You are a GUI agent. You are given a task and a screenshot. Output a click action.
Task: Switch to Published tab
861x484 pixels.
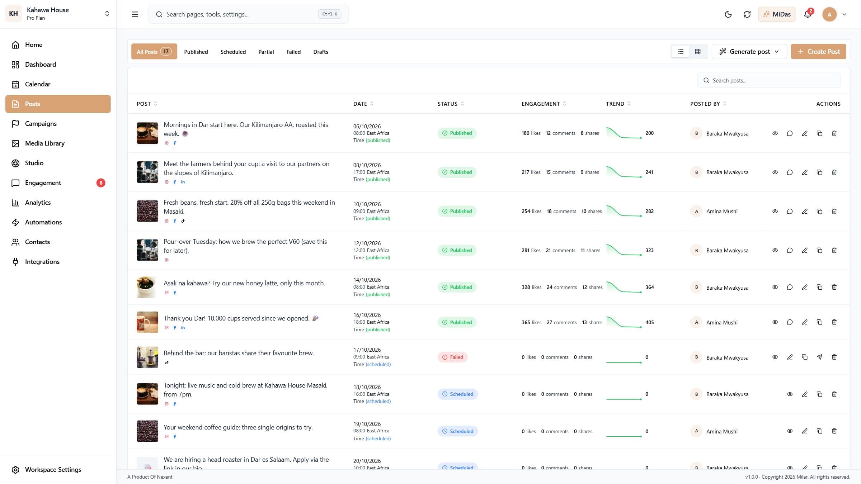(196, 52)
